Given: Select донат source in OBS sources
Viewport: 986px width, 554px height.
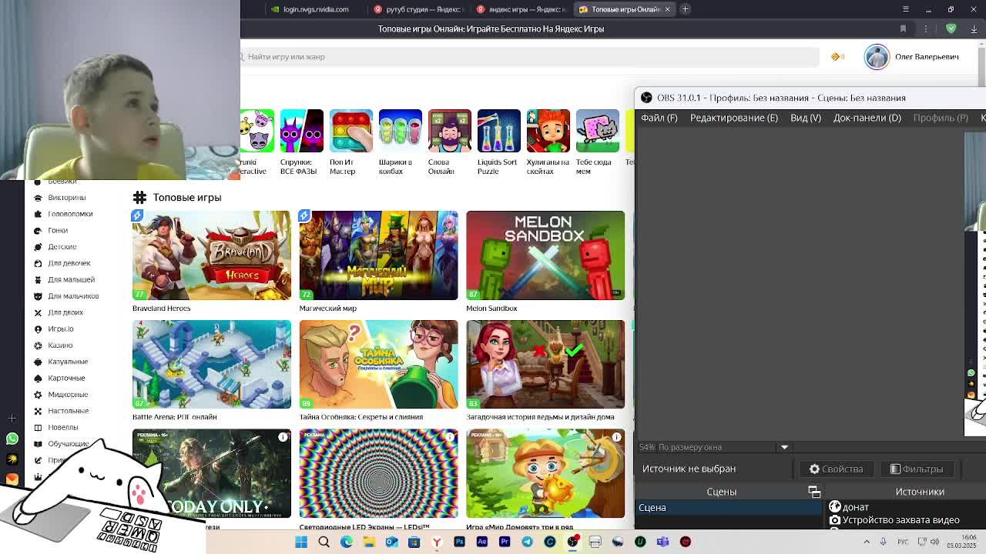Looking at the screenshot, I should click(x=855, y=507).
